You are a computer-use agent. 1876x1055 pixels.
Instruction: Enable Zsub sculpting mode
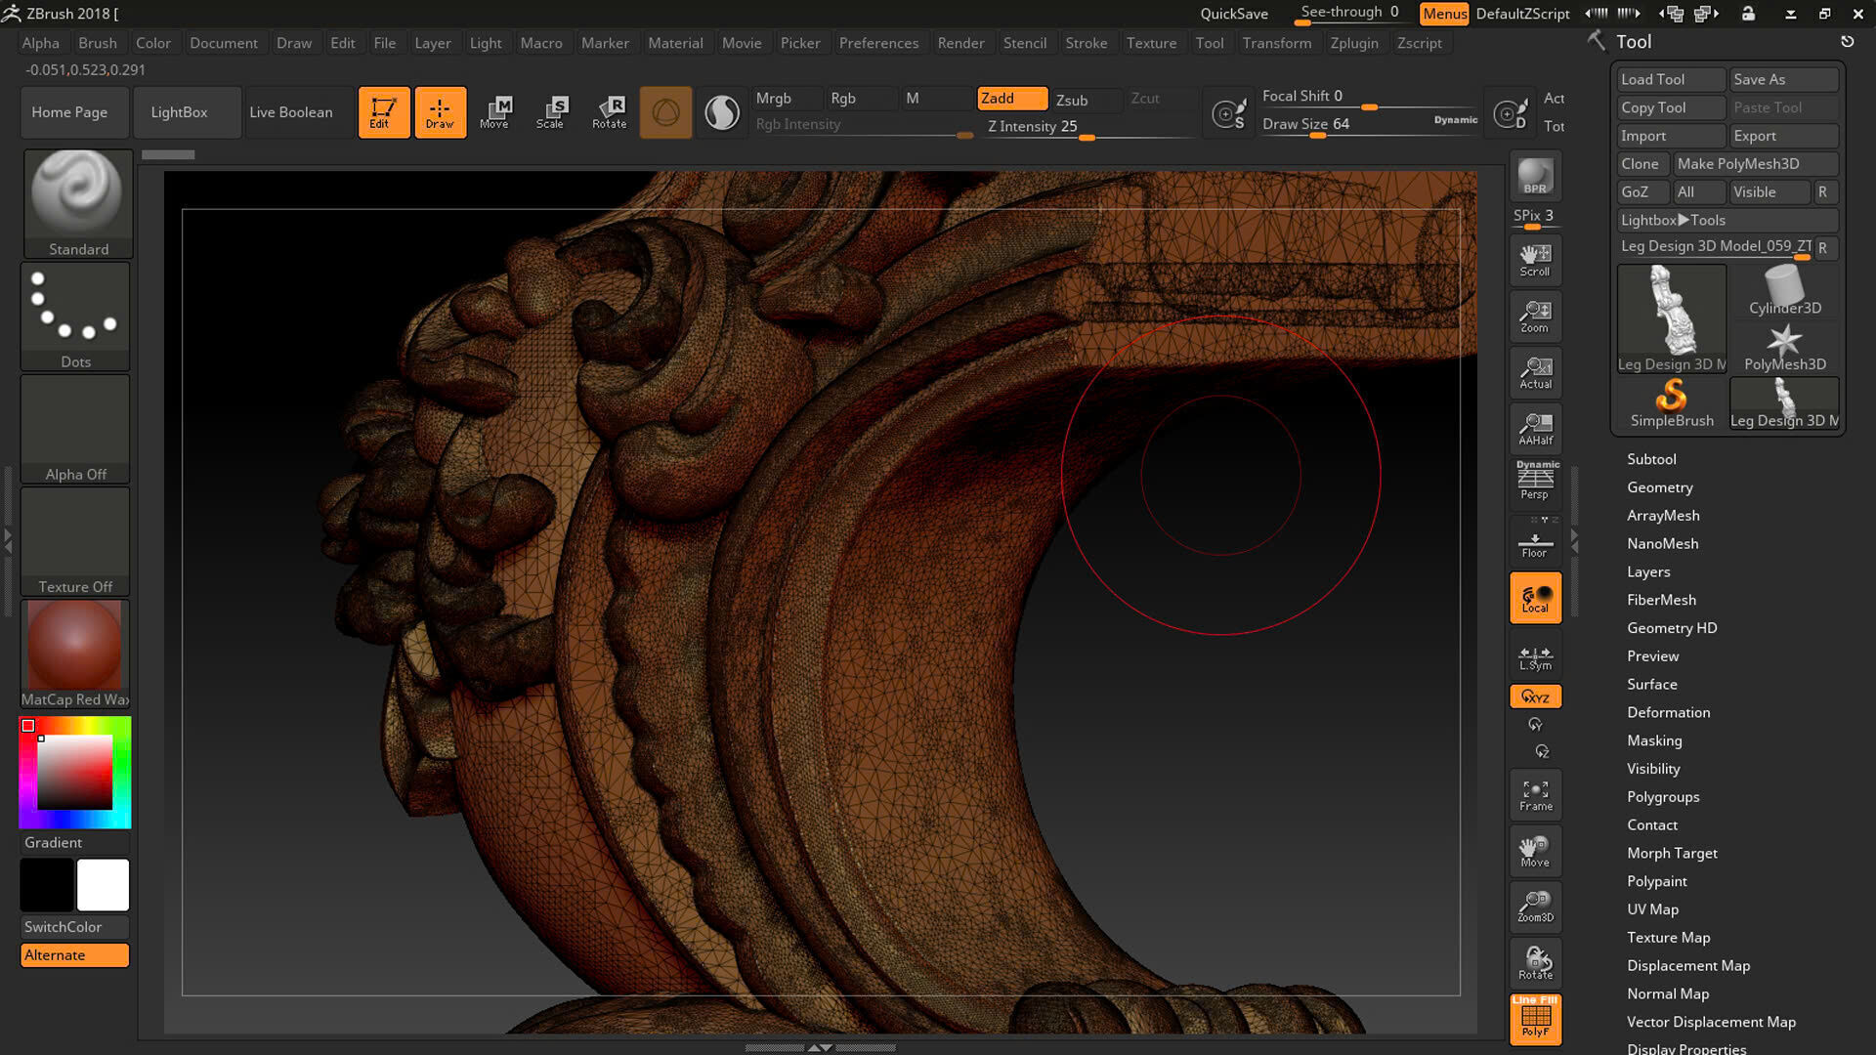pos(1072,100)
